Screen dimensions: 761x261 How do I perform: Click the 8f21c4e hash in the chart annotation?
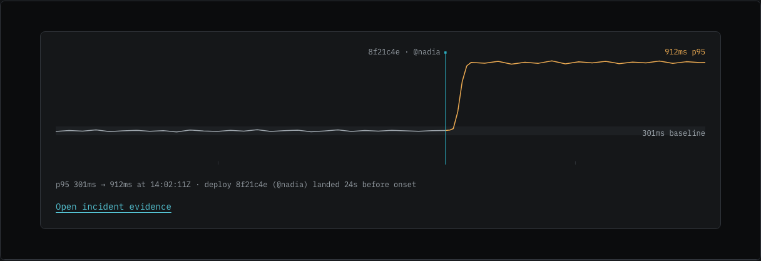pyautogui.click(x=384, y=52)
